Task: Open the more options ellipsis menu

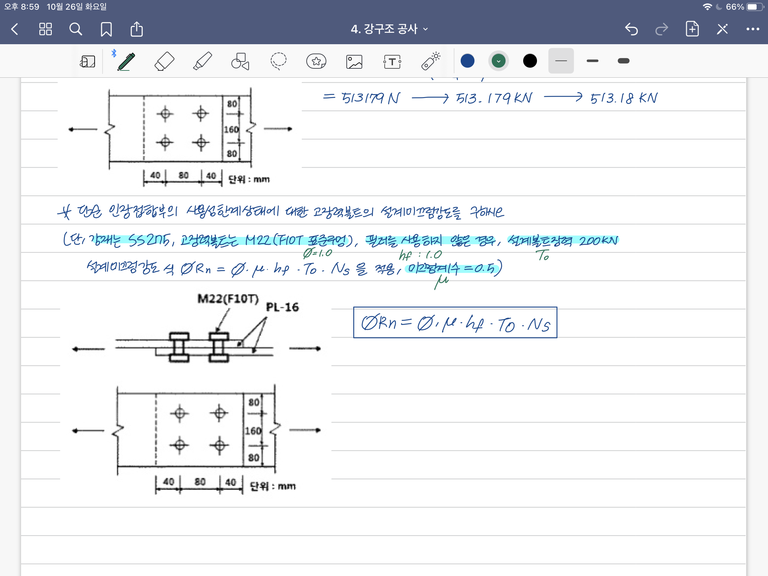Action: 752,29
